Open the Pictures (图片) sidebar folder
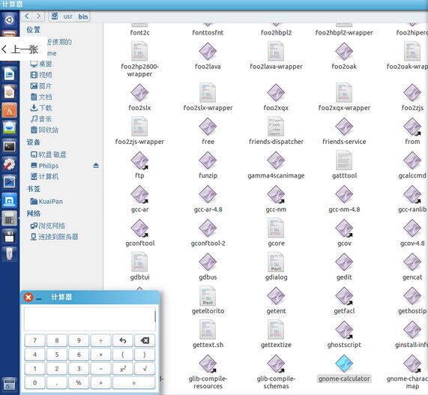 [x=41, y=86]
